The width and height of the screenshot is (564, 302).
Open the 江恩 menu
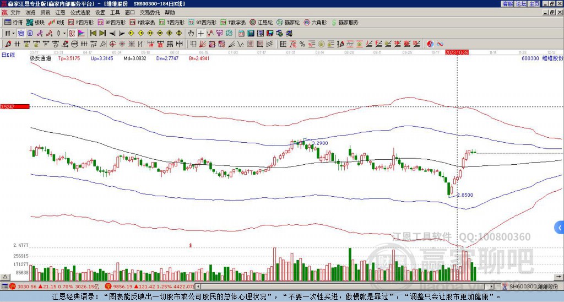60,13
